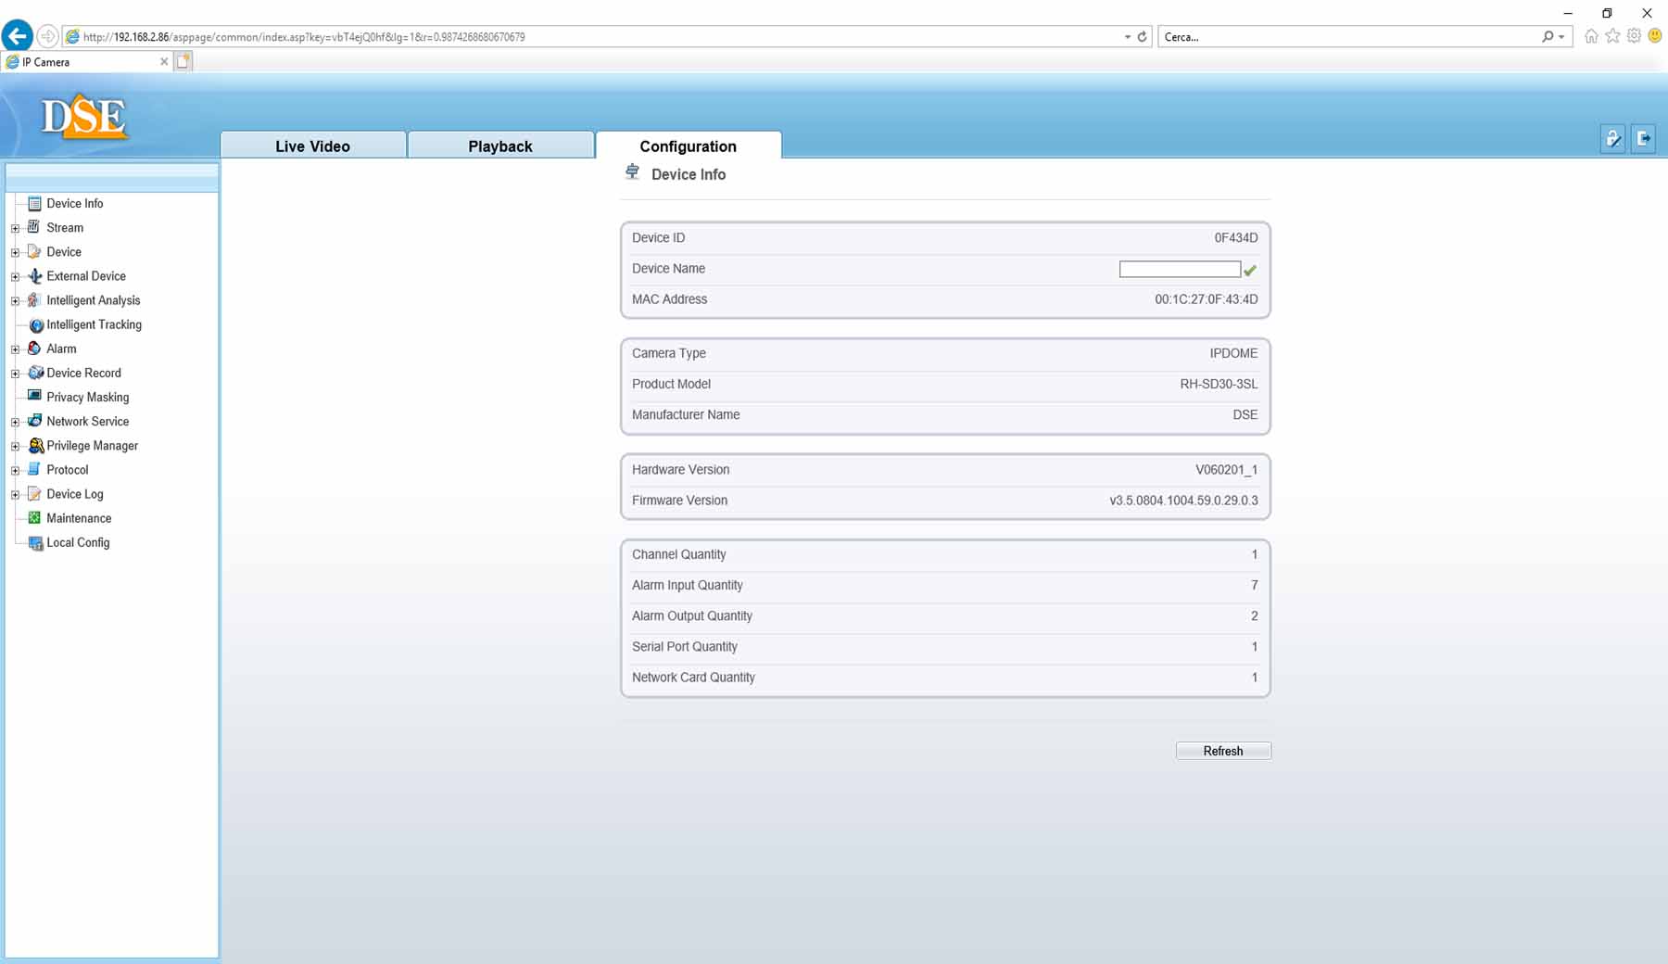The image size is (1668, 964).
Task: Click the Local Config icon
Action: point(35,543)
